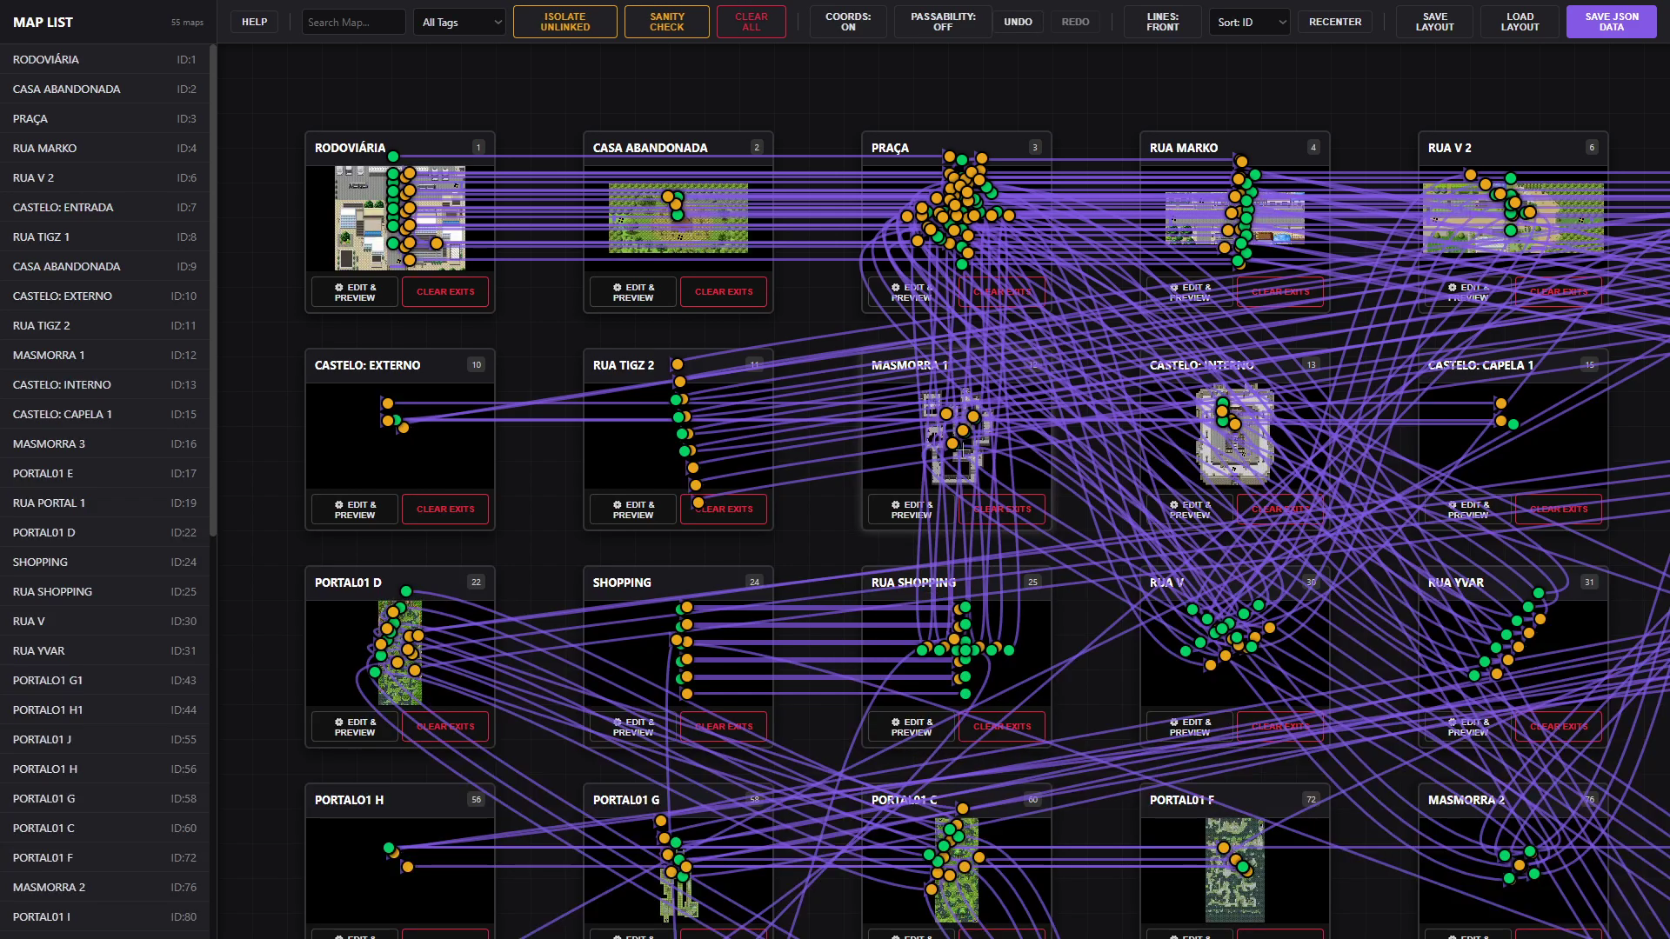Select PRAÇA ID:3 in map list
This screenshot has width=1670, height=939.
pyautogui.click(x=104, y=118)
